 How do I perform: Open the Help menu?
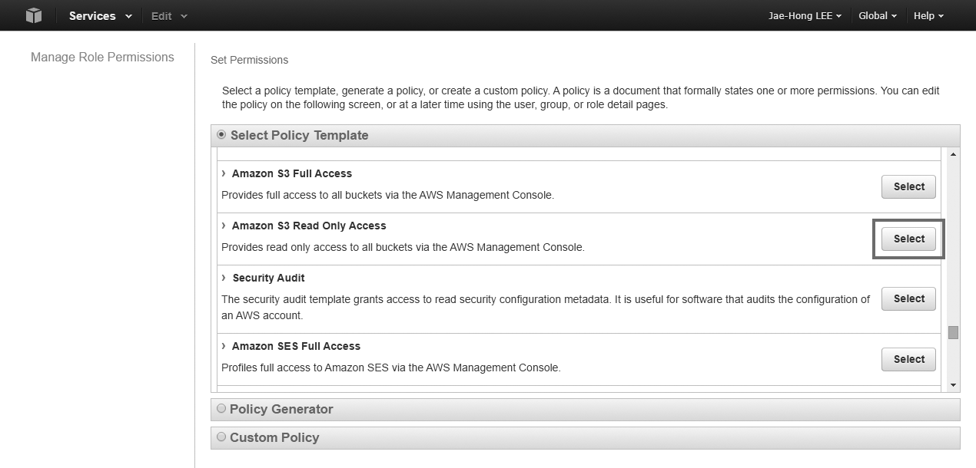pos(928,15)
